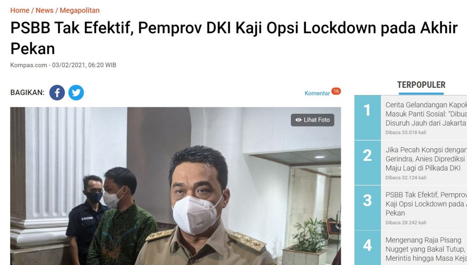Share the article on Facebook
The height and width of the screenshot is (265, 467).
click(x=57, y=92)
